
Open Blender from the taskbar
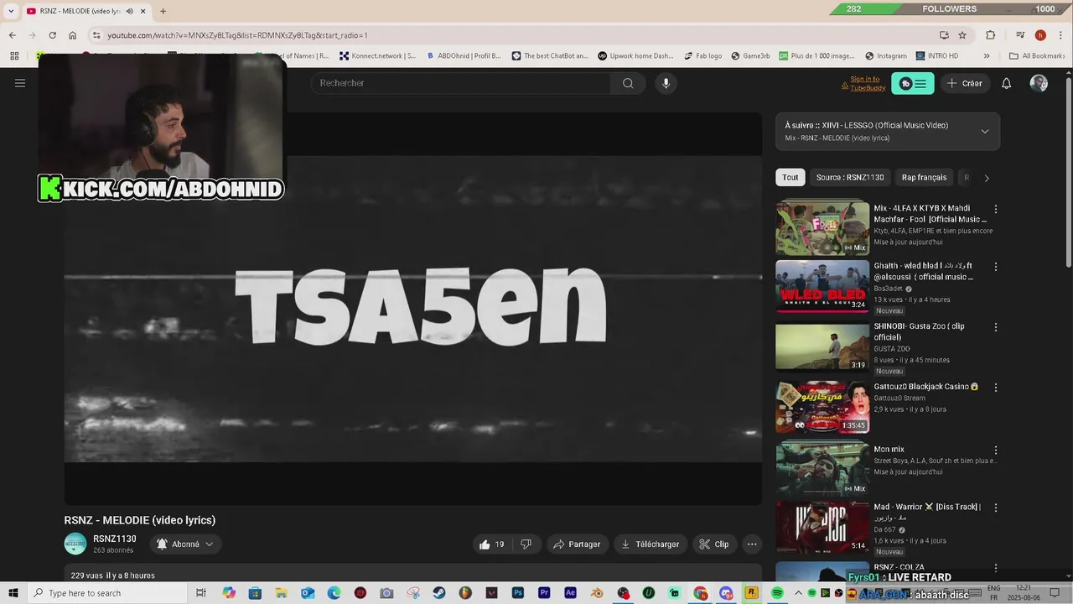click(x=596, y=593)
